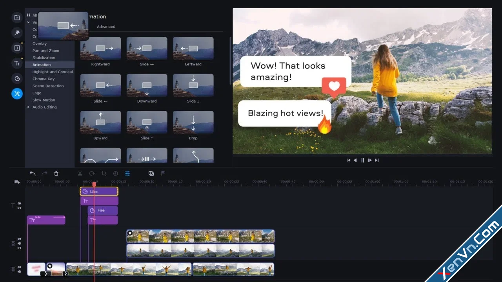Delete selected clip with trash icon
The width and height of the screenshot is (502, 282).
(56, 174)
